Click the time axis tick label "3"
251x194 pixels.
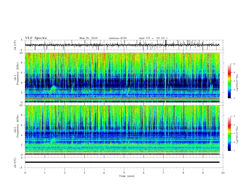[84, 173]
